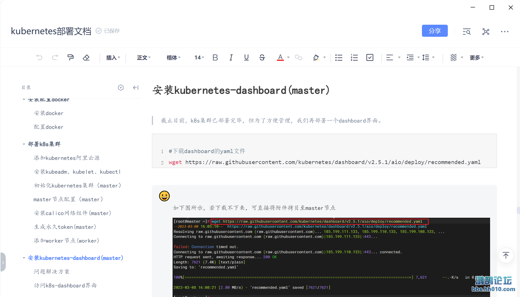Toggle bold formatting
The height and width of the screenshot is (297, 520).
tap(215, 57)
